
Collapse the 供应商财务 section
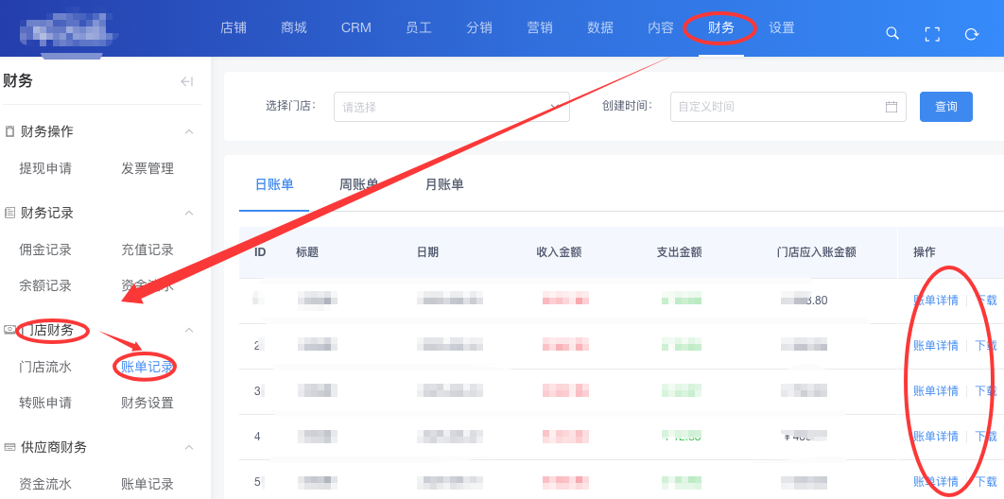pyautogui.click(x=189, y=447)
